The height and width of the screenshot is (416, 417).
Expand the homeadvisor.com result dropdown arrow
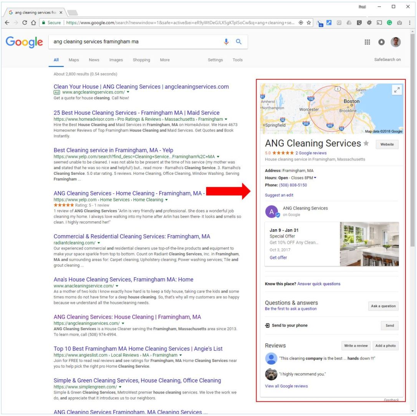pos(226,119)
